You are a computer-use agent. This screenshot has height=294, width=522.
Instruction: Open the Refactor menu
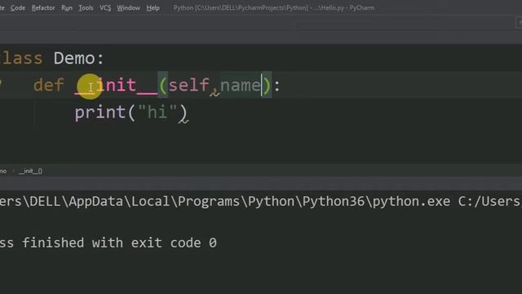(x=43, y=7)
